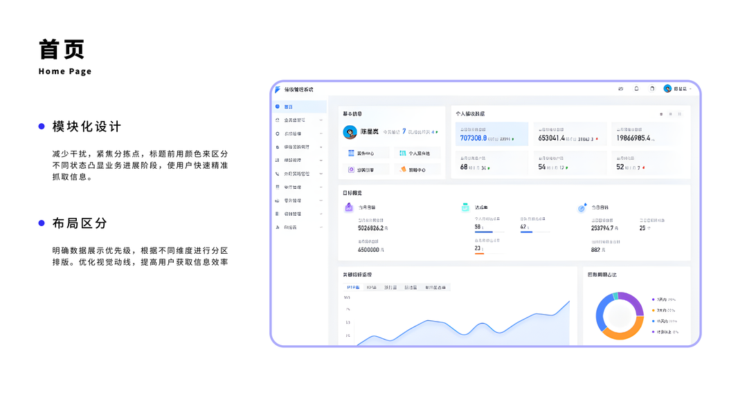Click the purple monthly target icon
This screenshot has width=738, height=415.
349,207
